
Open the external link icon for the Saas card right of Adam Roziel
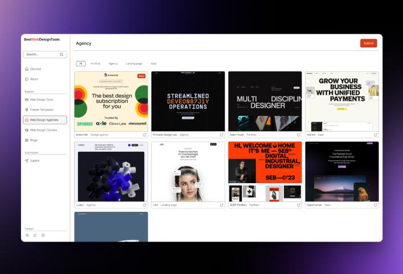coord(375,135)
